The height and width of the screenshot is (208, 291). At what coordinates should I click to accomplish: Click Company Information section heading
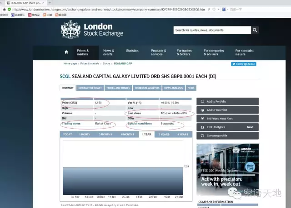pyautogui.click(x=216, y=202)
